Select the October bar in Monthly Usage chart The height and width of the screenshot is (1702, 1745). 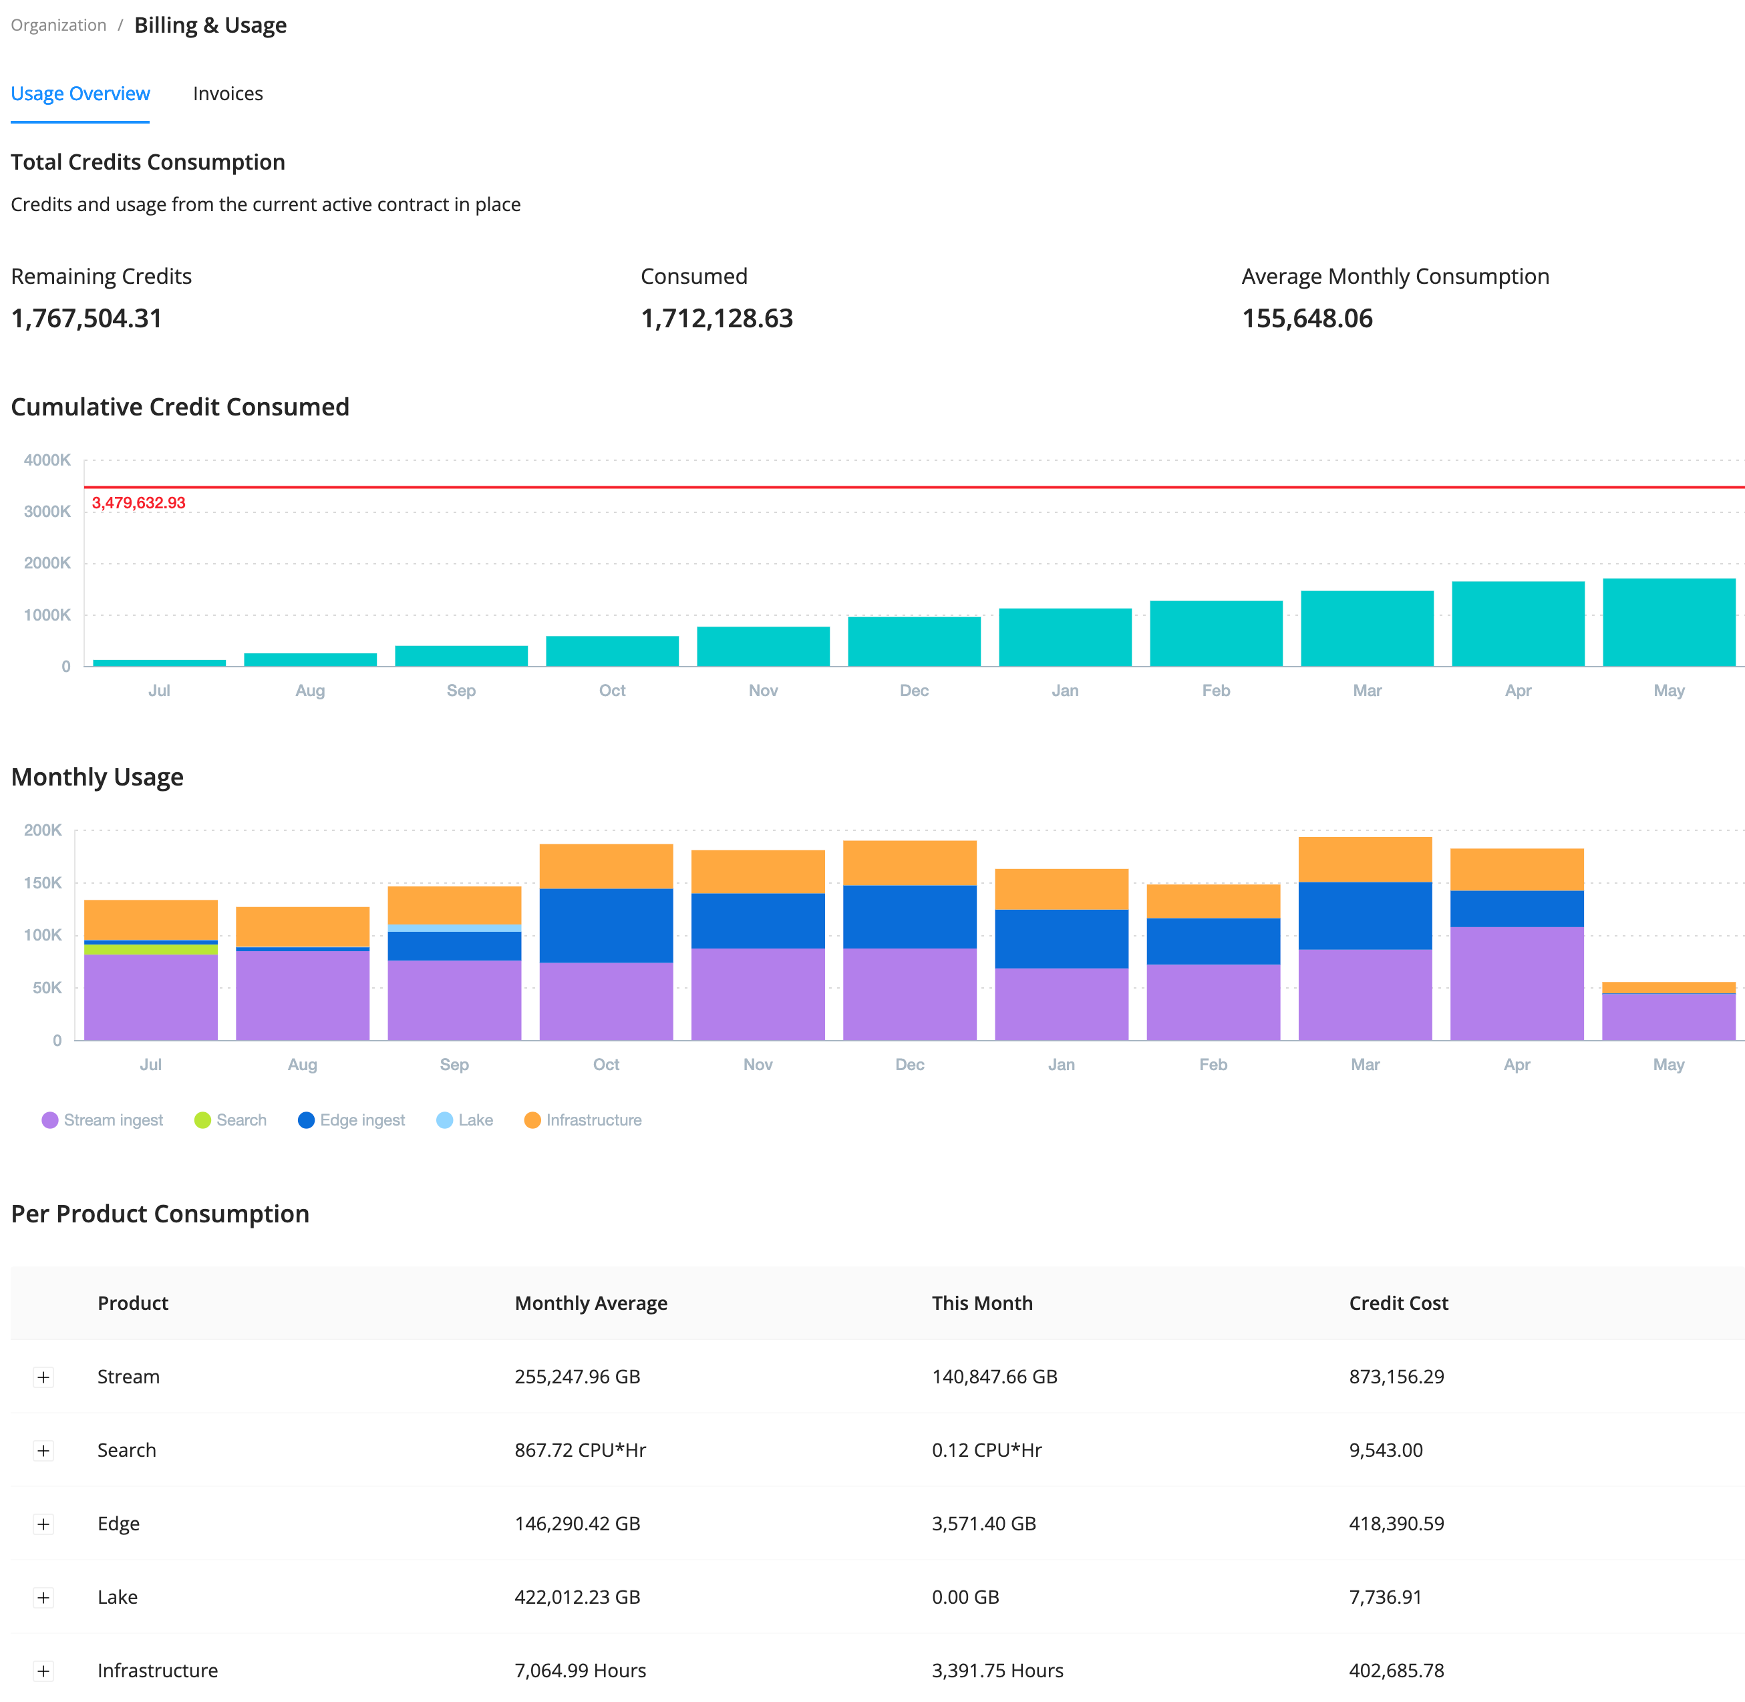coord(606,939)
